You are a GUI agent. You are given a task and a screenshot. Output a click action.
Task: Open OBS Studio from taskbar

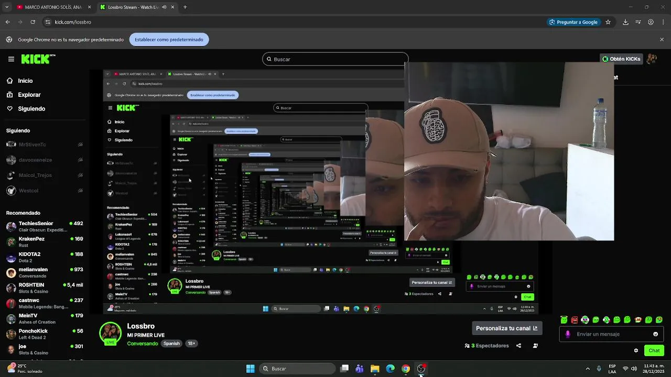click(421, 369)
